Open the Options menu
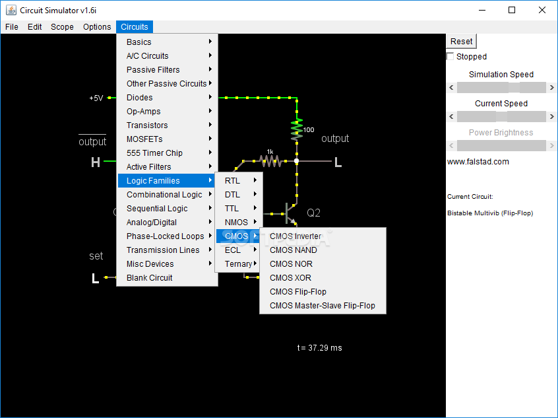 tap(97, 26)
